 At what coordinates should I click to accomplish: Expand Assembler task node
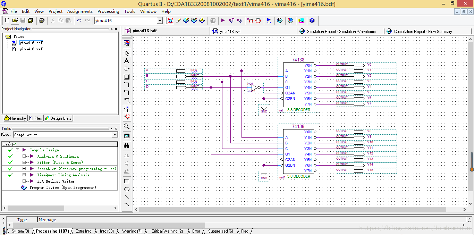[24, 169]
